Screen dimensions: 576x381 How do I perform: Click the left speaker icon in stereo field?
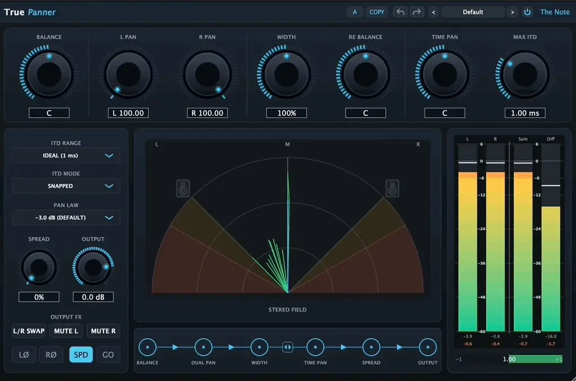(183, 189)
